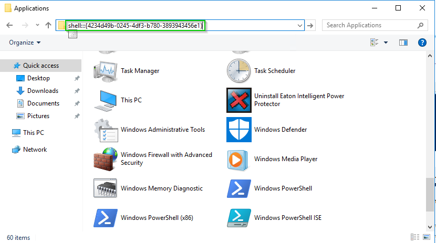Launch Windows PowerShell ISE icon
The image size is (436, 243).
[239, 218]
